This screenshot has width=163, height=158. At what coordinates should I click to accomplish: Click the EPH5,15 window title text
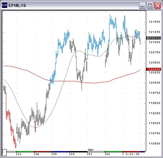(x=17, y=5)
